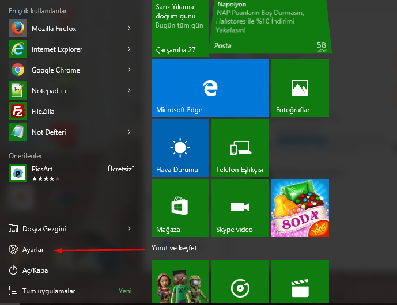
Task: Open FileZilla icon
Action: pos(18,111)
